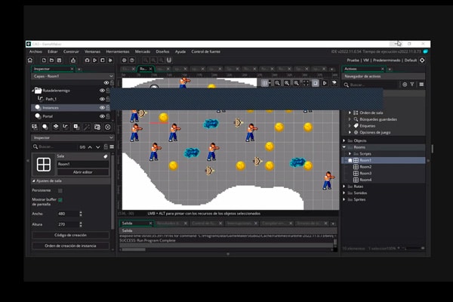Viewport: 453px width, 302px height.
Task: Toggle the room editor grid icon
Action: [265, 82]
